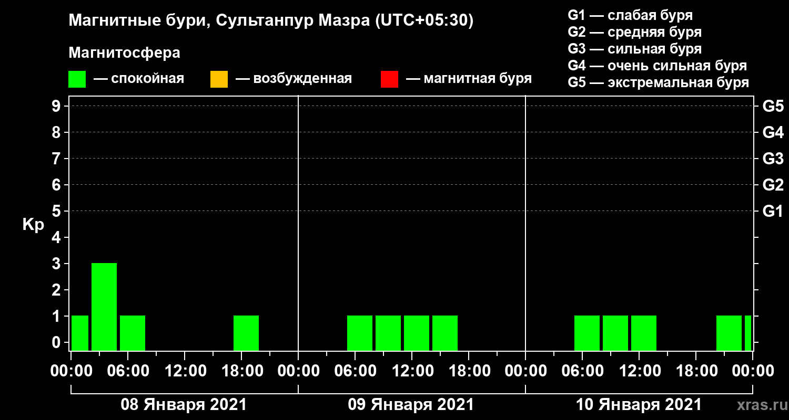Image resolution: width=789 pixels, height=420 pixels.
Task: Click the 10 January bar above the 12:00 tick
Action: (x=644, y=333)
